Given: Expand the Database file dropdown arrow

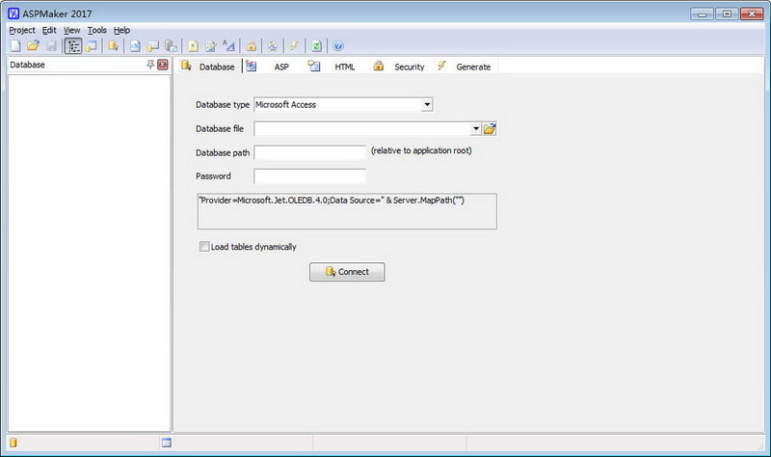Looking at the screenshot, I should (476, 129).
